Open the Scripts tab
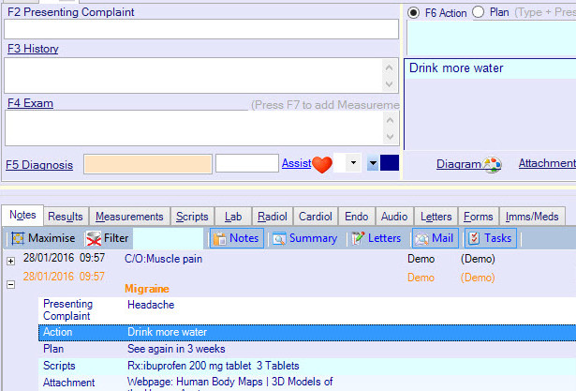 click(x=192, y=217)
